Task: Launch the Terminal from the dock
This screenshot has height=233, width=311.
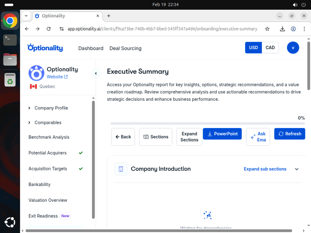Action: pos(10,40)
